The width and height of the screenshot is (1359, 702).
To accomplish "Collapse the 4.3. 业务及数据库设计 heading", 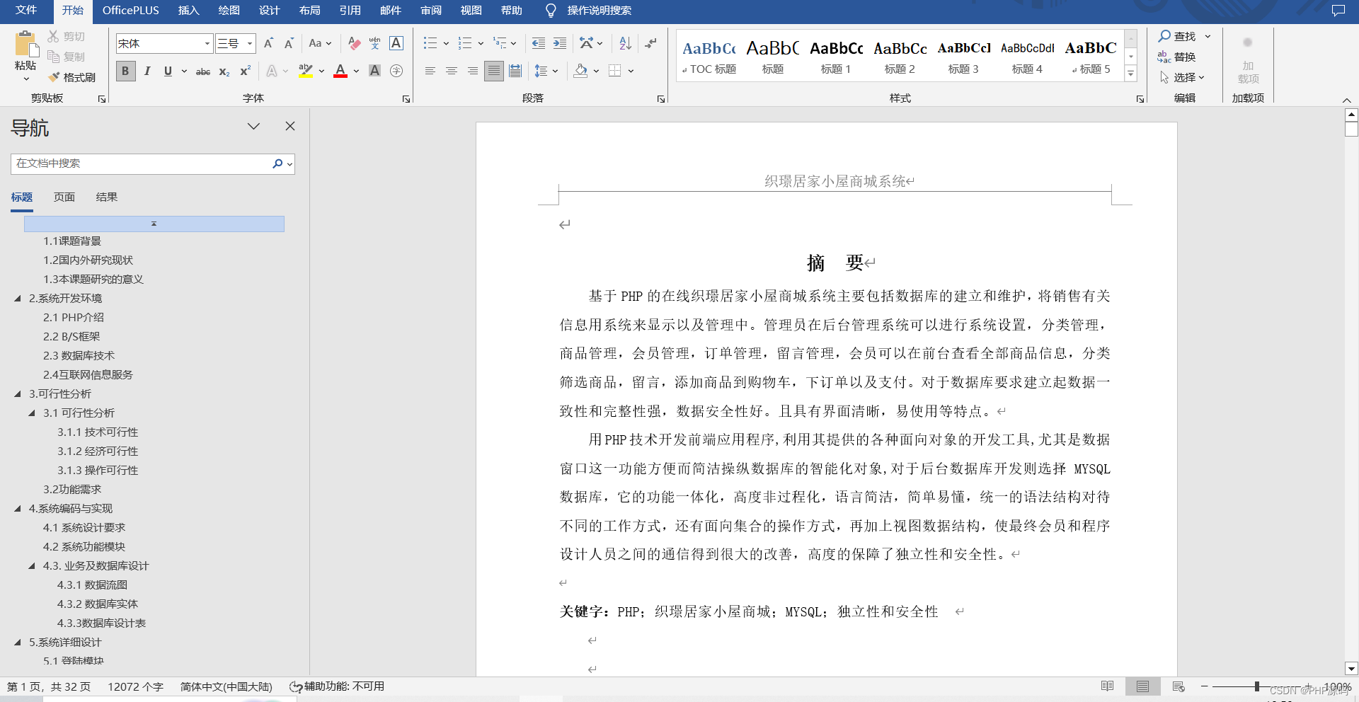I will point(32,566).
